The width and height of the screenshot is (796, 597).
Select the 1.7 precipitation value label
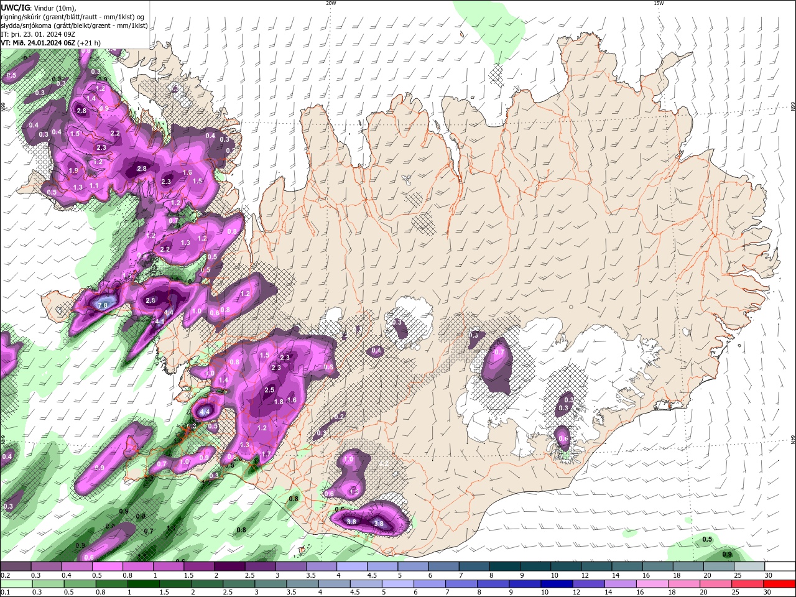coord(266,455)
